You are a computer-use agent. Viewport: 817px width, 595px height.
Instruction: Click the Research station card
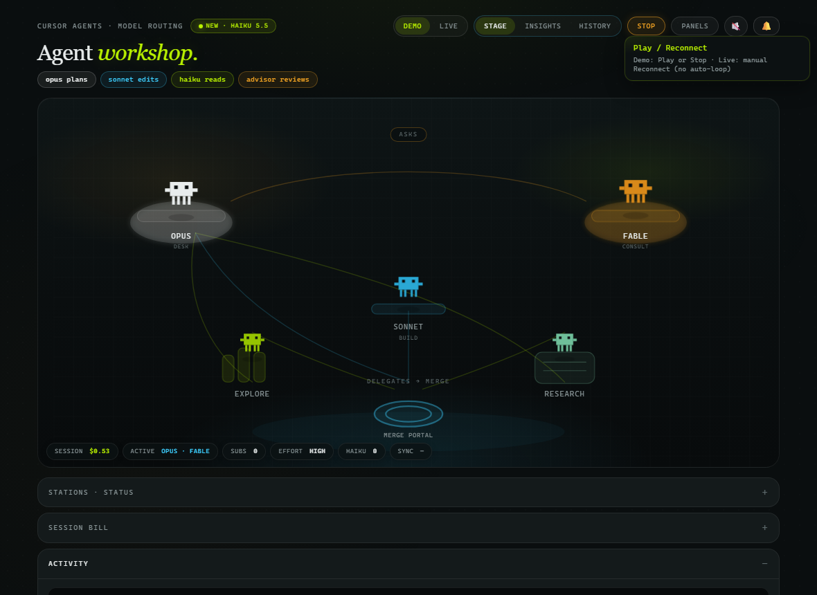coord(564,368)
